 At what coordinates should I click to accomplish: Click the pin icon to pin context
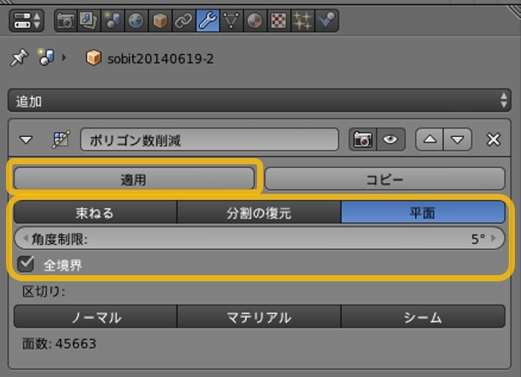tap(18, 59)
